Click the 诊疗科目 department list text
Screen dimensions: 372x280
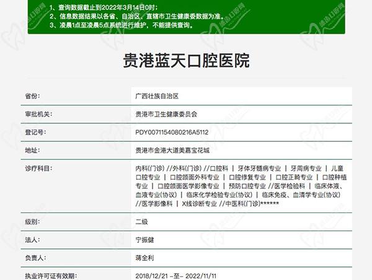tap(241, 186)
